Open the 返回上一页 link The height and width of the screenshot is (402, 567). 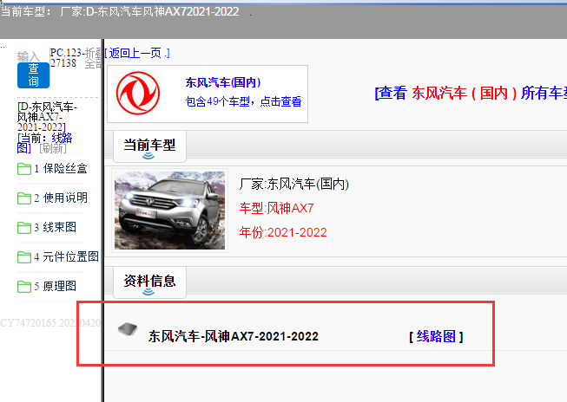coord(137,54)
